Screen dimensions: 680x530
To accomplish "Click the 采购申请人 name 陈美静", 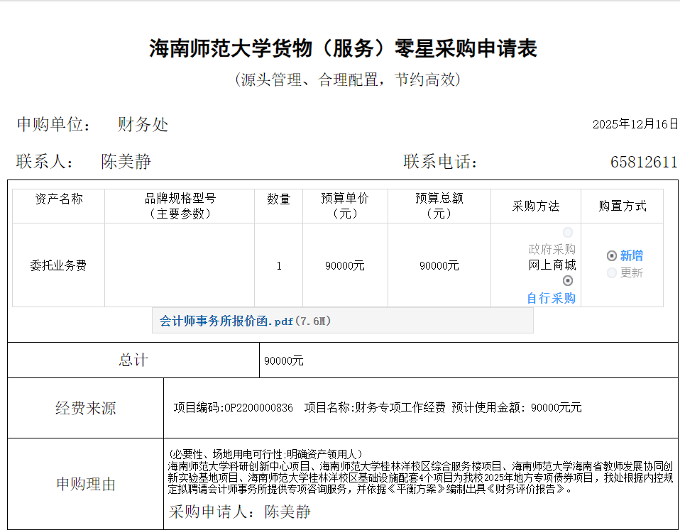I will coord(287,512).
